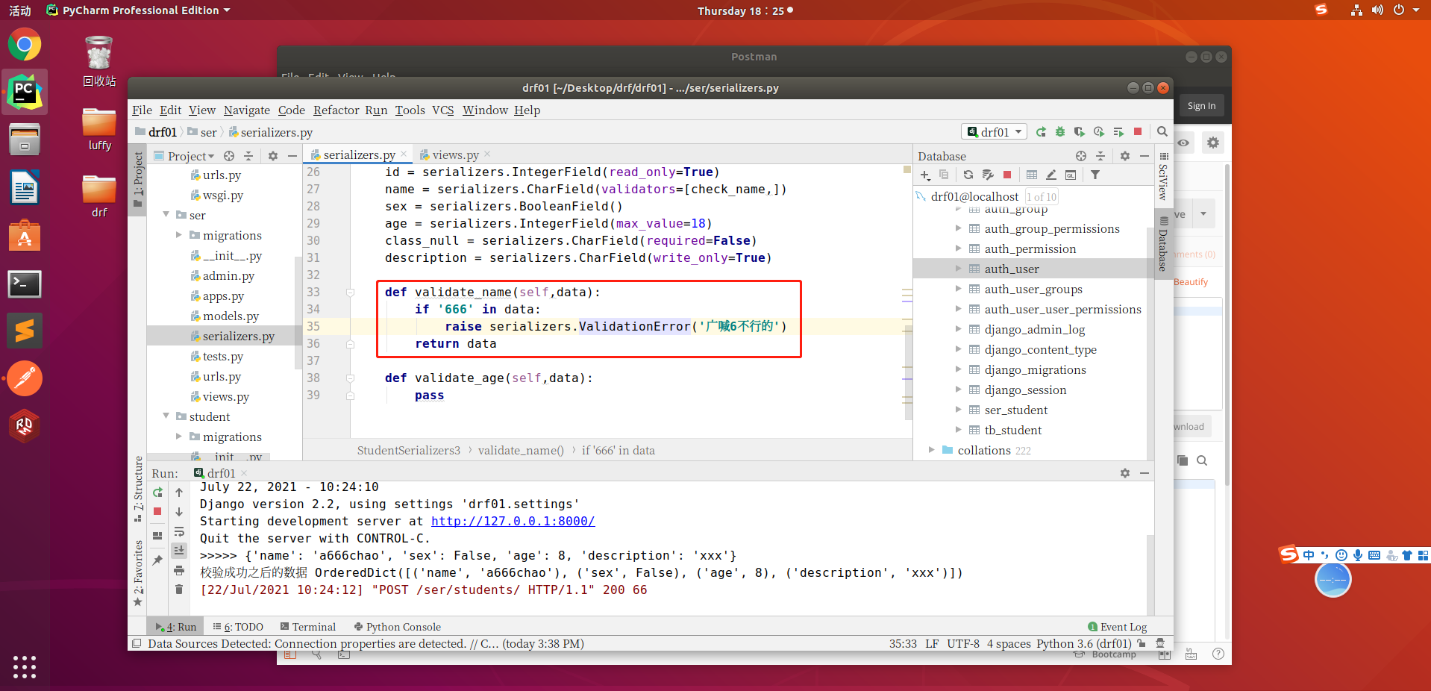
Task: Open Project panel settings gear
Action: coord(273,156)
